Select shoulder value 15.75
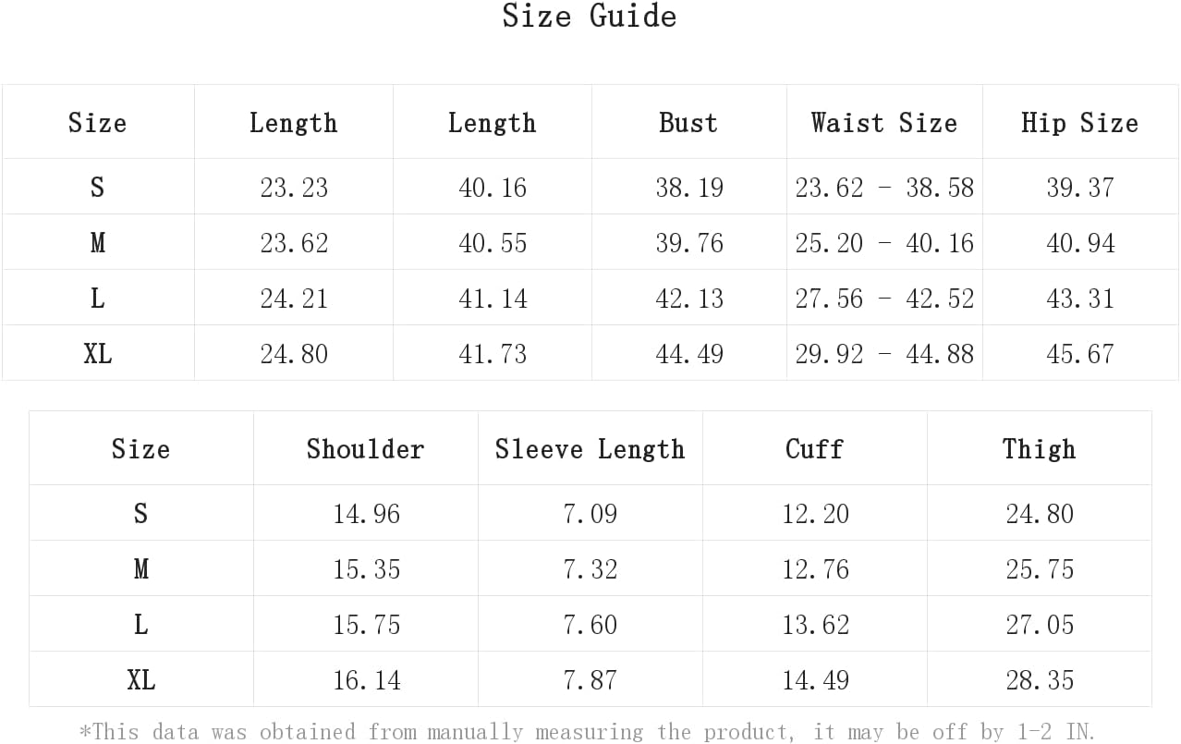Screen dimensions: 1181x744 366,625
